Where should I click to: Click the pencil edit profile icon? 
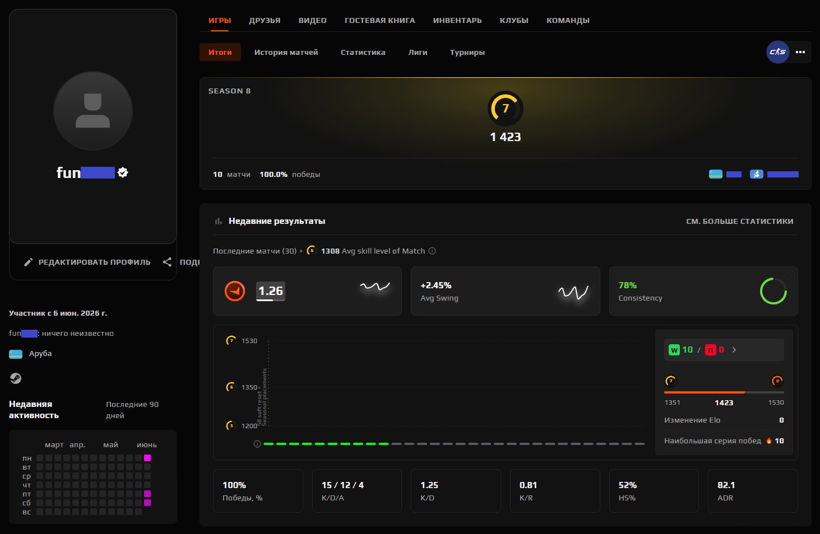[28, 262]
